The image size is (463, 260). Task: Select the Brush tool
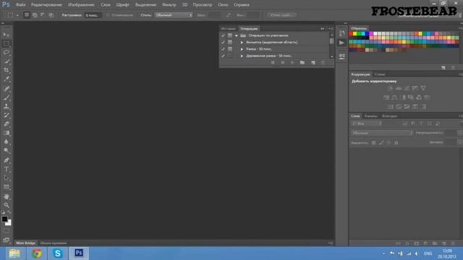coord(7,97)
